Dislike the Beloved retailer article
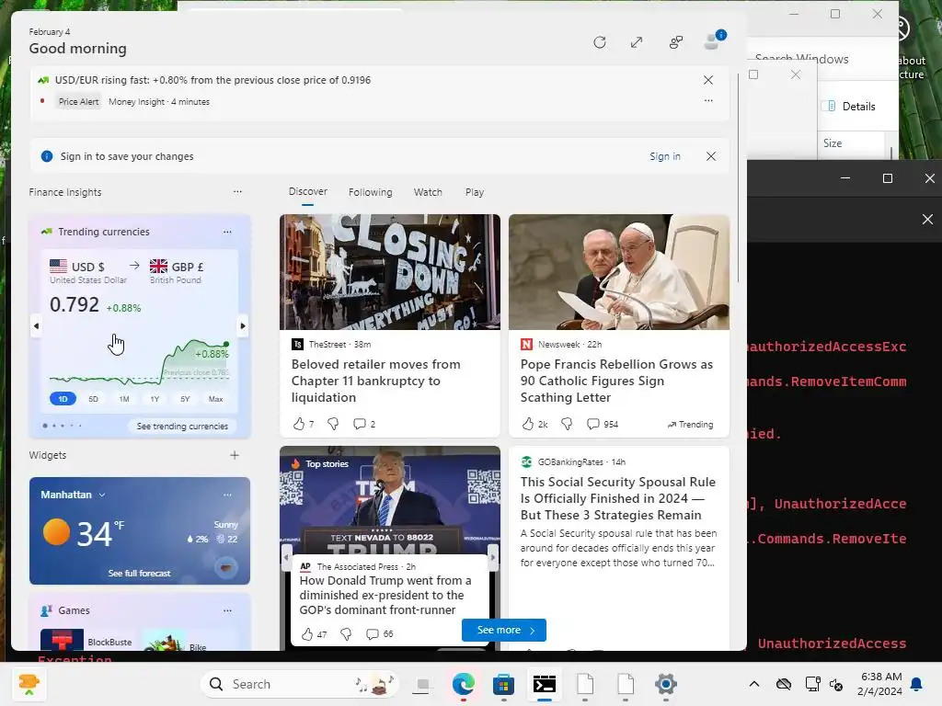The width and height of the screenshot is (942, 706). coord(333,424)
